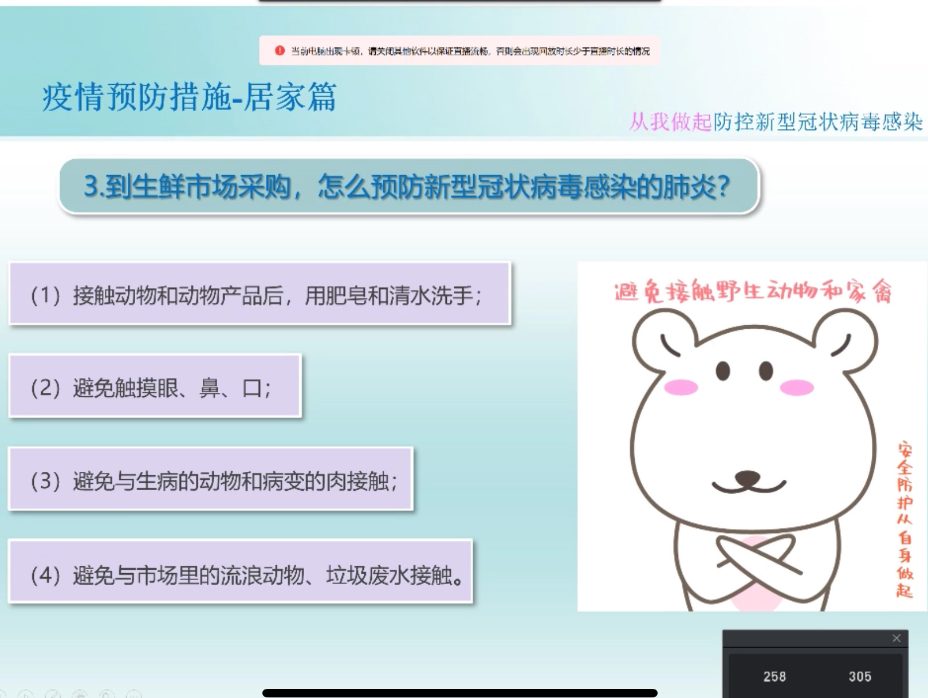This screenshot has width=928, height=698.
Task: Open the more options ellipsis slideshow icon
Action: click(x=133, y=695)
